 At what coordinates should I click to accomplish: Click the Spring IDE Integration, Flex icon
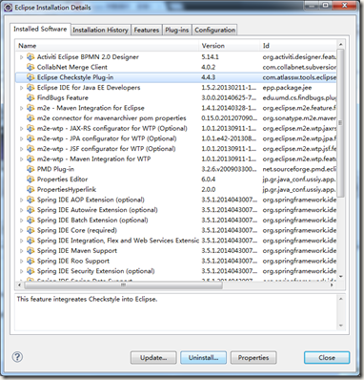[30, 241]
